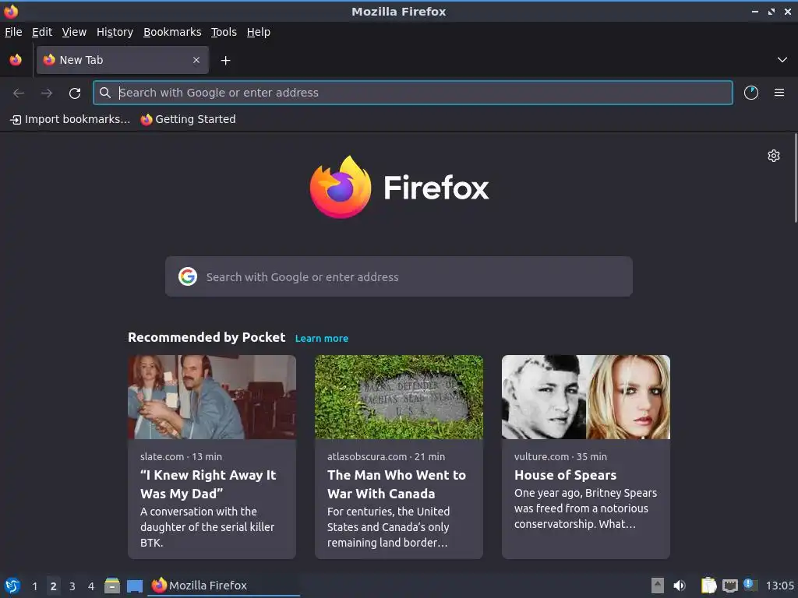
Task: Click the Google logo in search box
Action: click(188, 276)
